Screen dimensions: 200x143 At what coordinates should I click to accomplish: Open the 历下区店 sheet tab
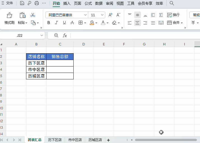click(x=55, y=140)
